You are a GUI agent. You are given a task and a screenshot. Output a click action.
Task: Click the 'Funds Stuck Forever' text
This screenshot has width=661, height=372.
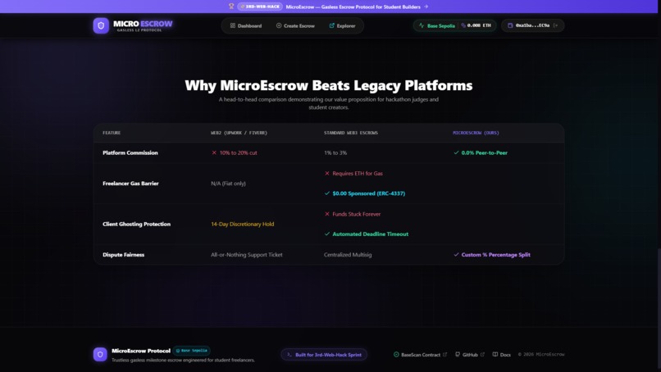click(x=356, y=214)
